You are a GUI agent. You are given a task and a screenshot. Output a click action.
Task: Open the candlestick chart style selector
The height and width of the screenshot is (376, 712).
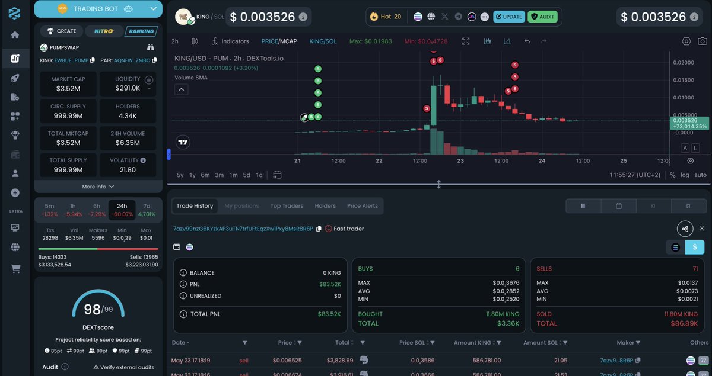click(195, 41)
